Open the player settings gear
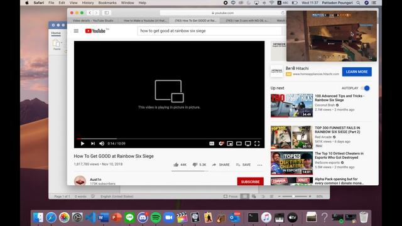This screenshot has width=402, height=226. click(x=221, y=144)
